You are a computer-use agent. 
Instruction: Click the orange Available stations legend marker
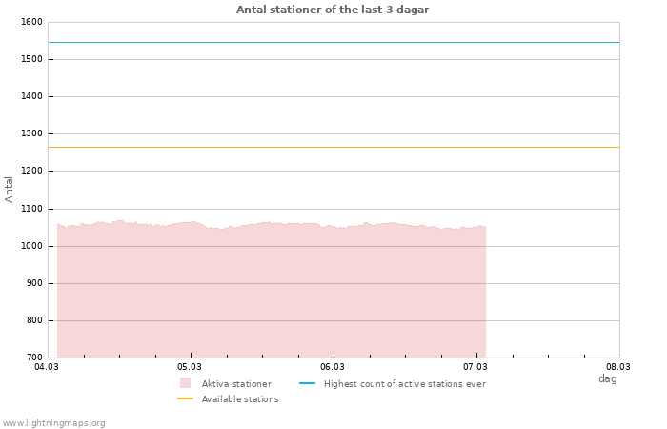tap(185, 398)
